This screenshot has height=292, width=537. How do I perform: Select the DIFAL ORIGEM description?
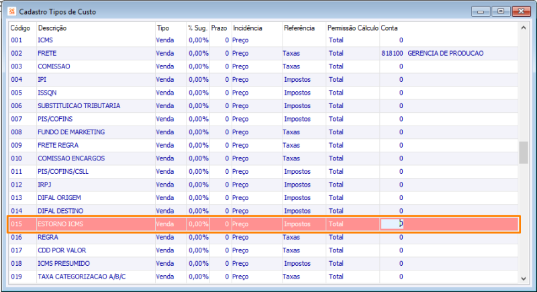click(x=59, y=198)
